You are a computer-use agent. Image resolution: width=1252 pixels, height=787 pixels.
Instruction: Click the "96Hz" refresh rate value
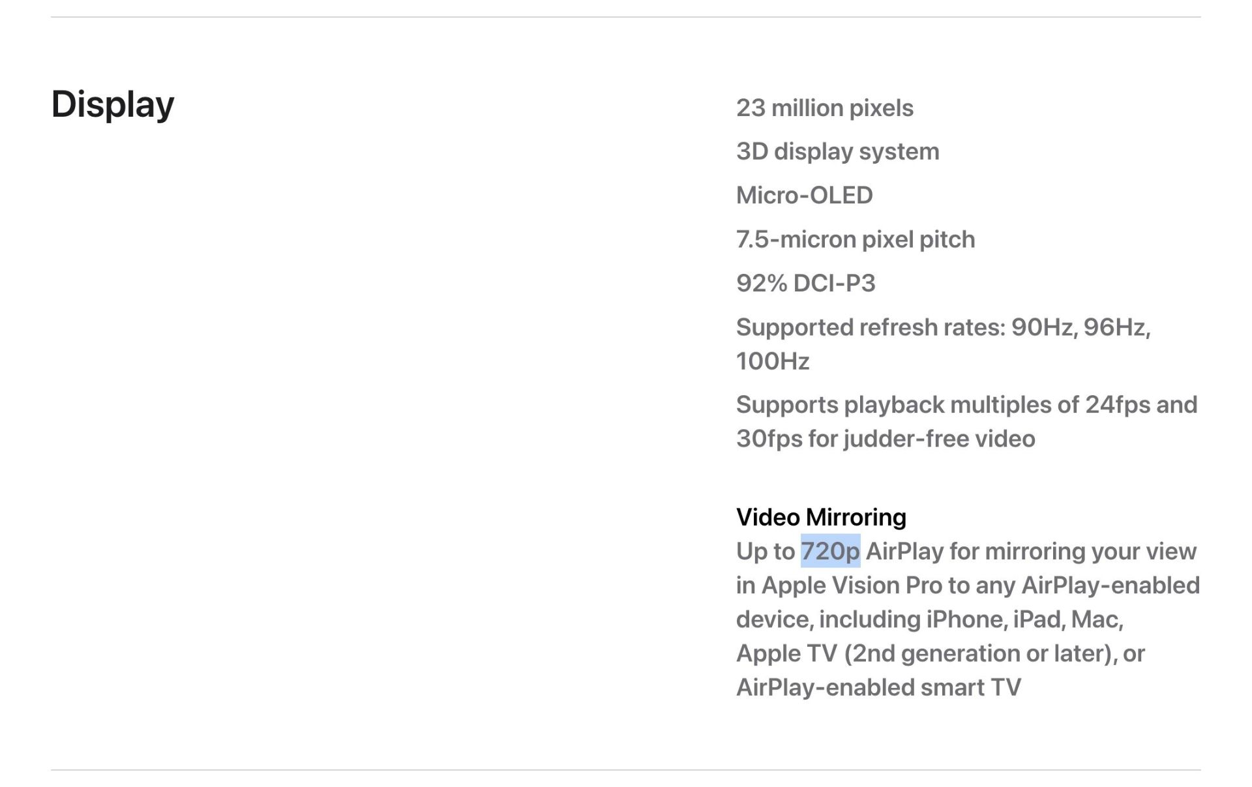(x=1116, y=327)
